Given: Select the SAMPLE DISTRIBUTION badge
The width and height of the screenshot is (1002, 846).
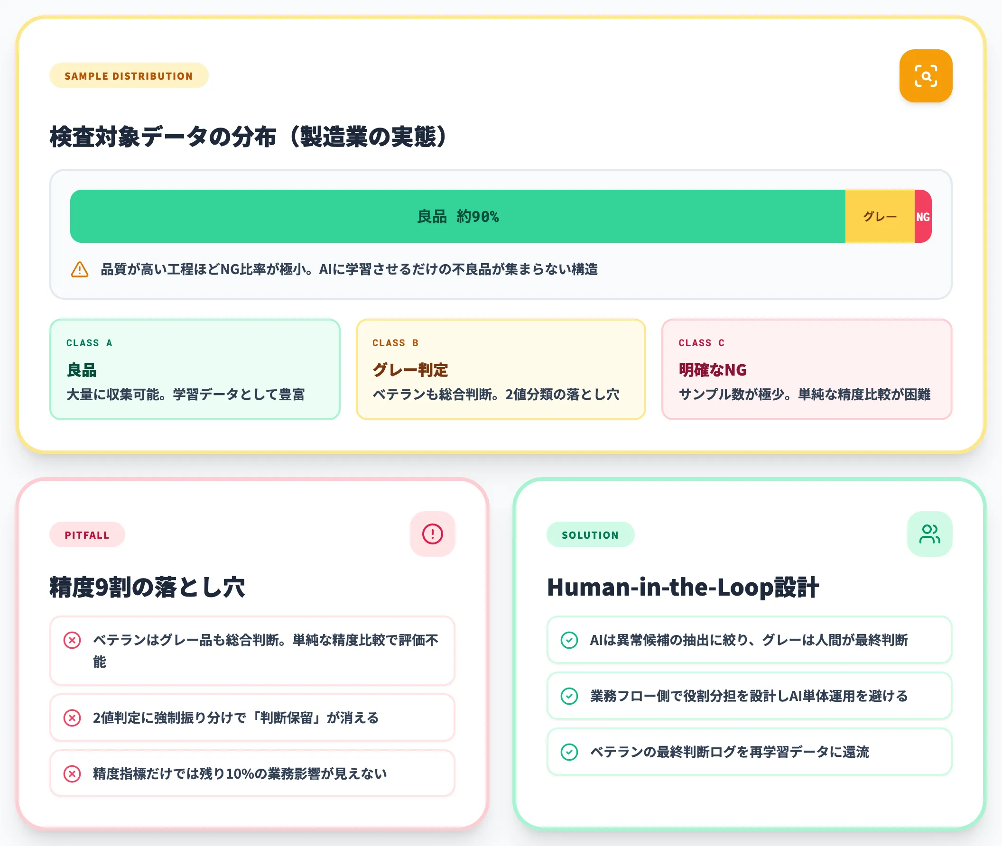Looking at the screenshot, I should (x=129, y=75).
